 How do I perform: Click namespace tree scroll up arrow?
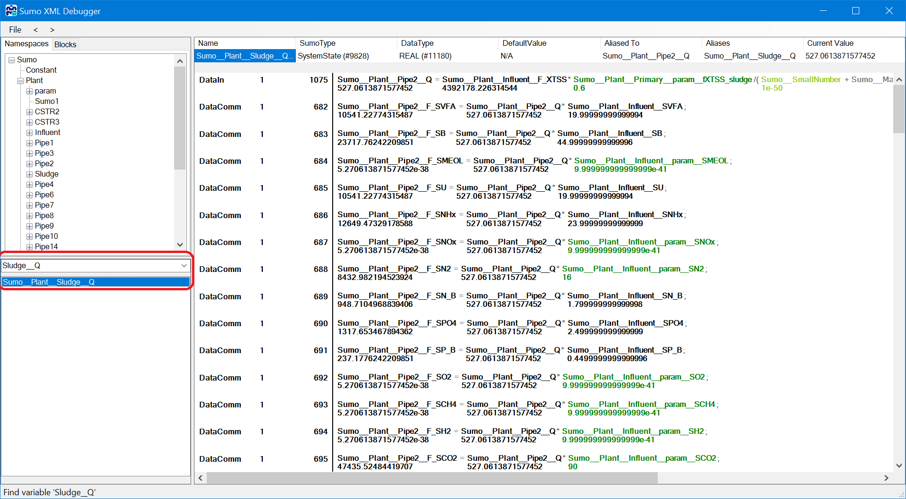[180, 61]
